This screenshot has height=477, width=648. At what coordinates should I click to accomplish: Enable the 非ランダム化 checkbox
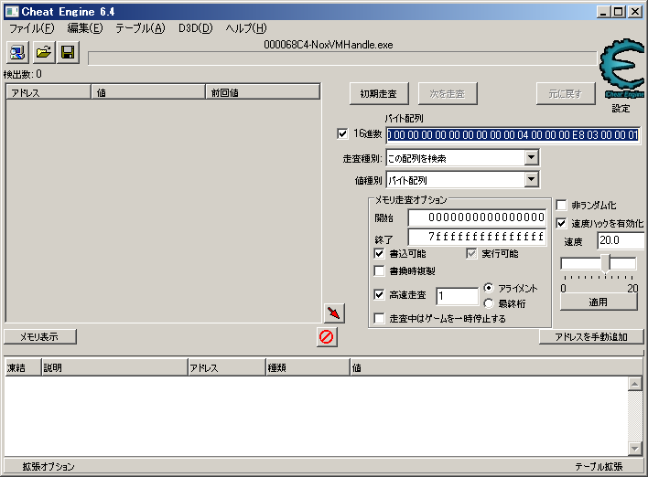[561, 205]
